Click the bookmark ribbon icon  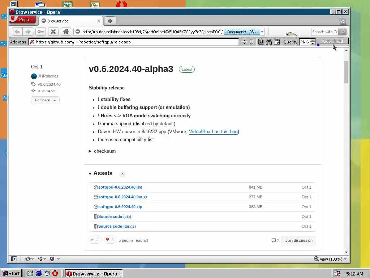[x=251, y=42]
